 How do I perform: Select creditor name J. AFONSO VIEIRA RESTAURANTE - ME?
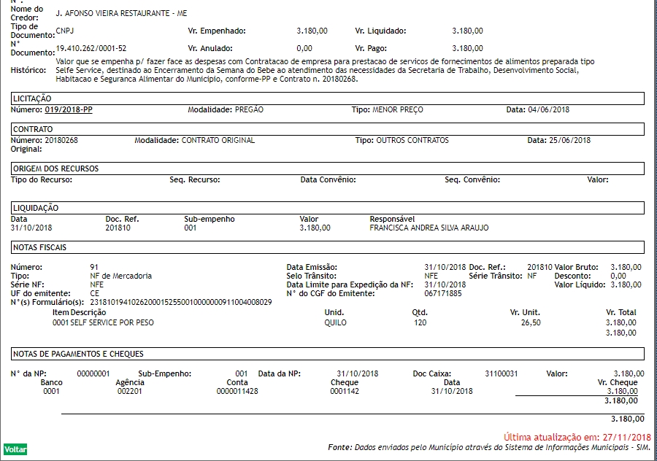click(x=121, y=13)
